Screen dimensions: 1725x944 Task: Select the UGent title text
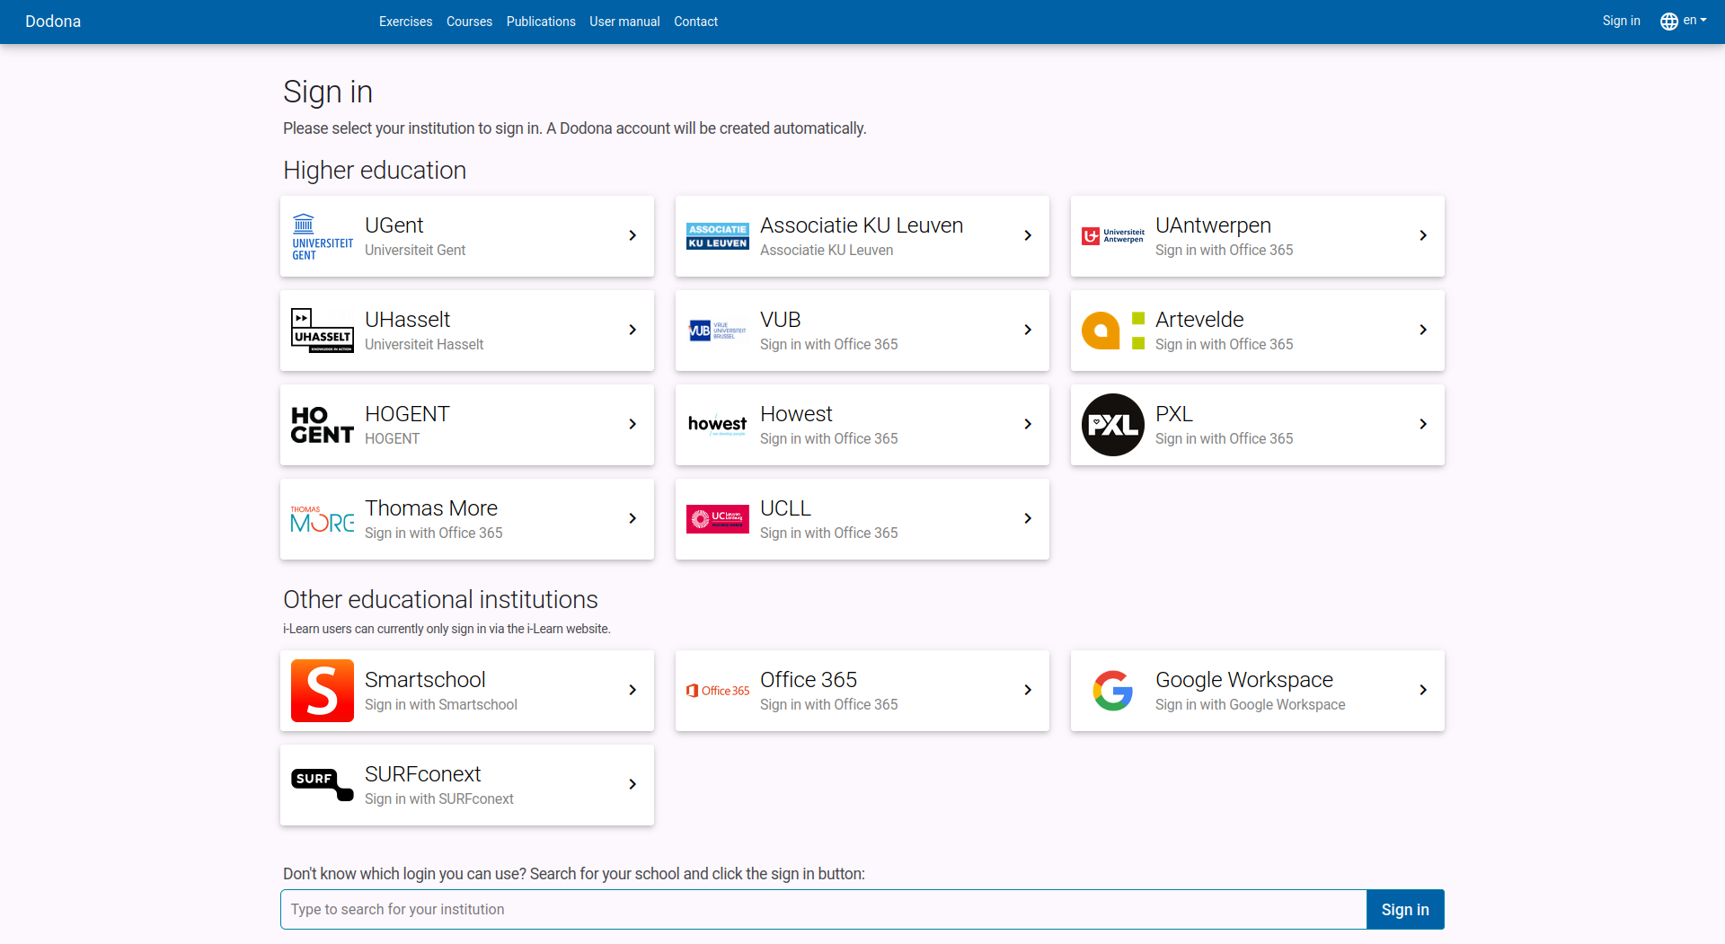[x=394, y=225]
